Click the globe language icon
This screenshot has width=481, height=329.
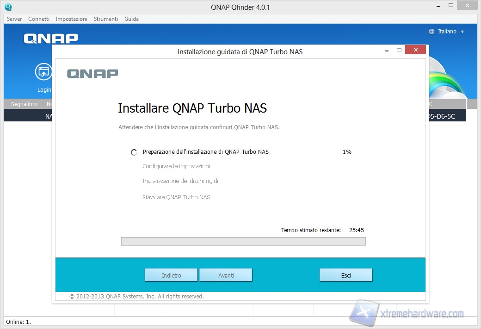[x=432, y=32]
